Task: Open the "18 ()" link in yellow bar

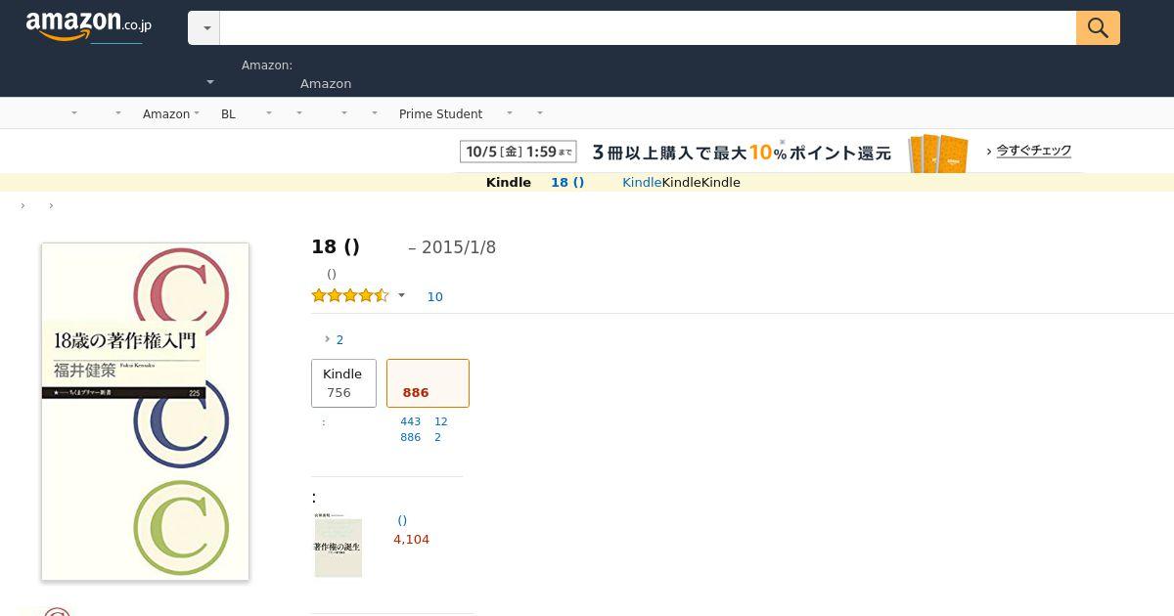Action: [567, 182]
